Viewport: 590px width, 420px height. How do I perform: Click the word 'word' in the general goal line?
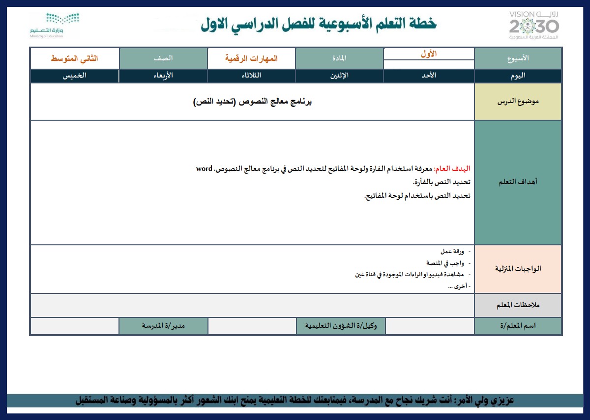[x=204, y=169]
